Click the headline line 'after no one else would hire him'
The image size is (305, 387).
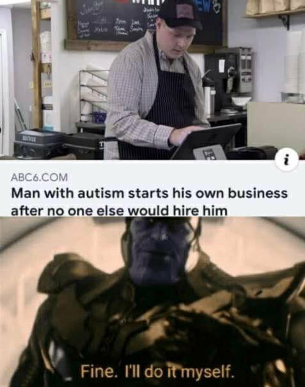pyautogui.click(x=119, y=211)
